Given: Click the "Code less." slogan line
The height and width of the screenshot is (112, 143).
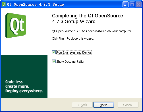Looking at the screenshot, I should point(14,82).
